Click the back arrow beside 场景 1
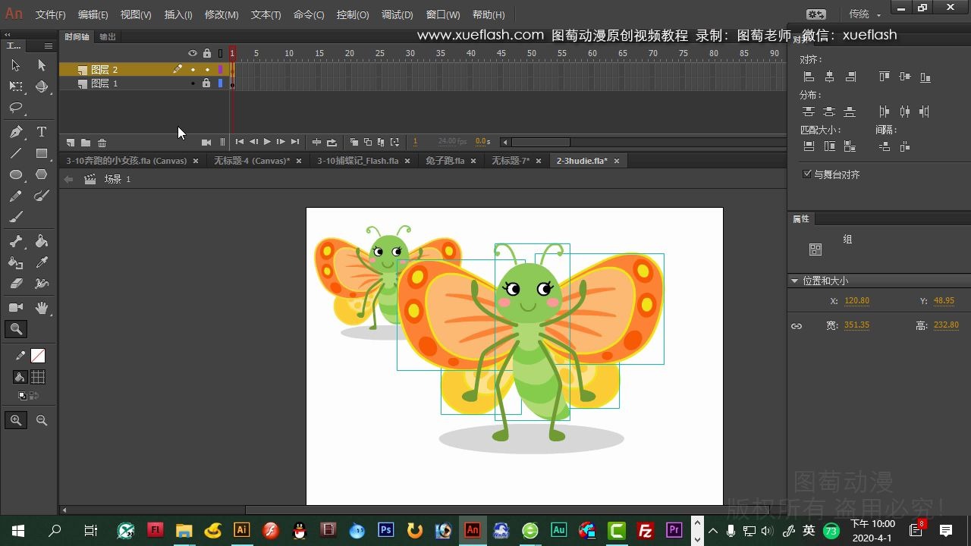The height and width of the screenshot is (546, 971). point(69,180)
